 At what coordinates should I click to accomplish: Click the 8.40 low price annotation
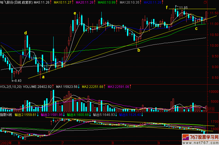16,80
